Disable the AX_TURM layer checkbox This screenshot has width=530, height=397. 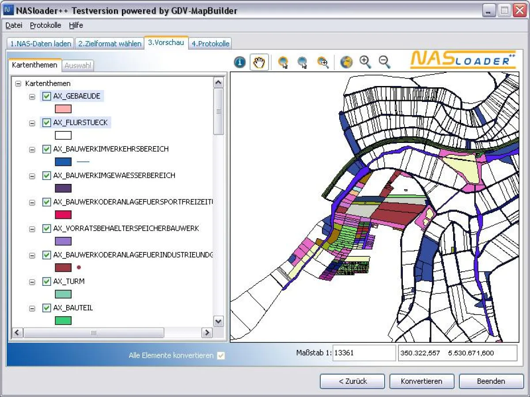click(47, 281)
